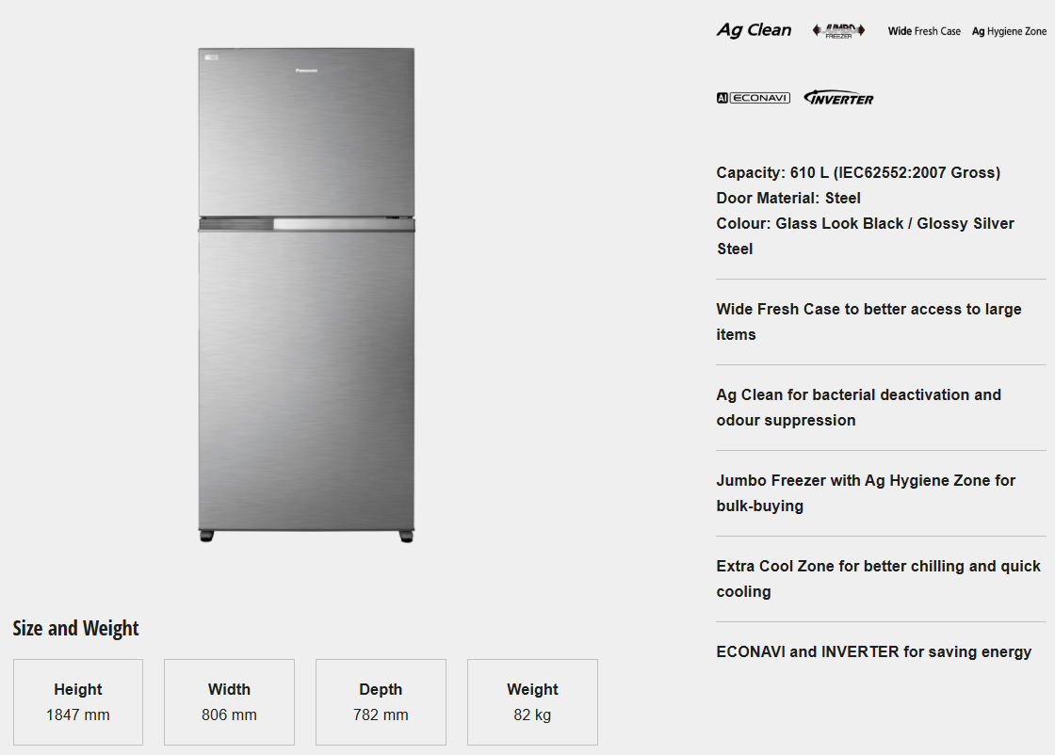This screenshot has width=1055, height=755.
Task: Click the Panasonic logo on the fridge door
Action: 306,71
